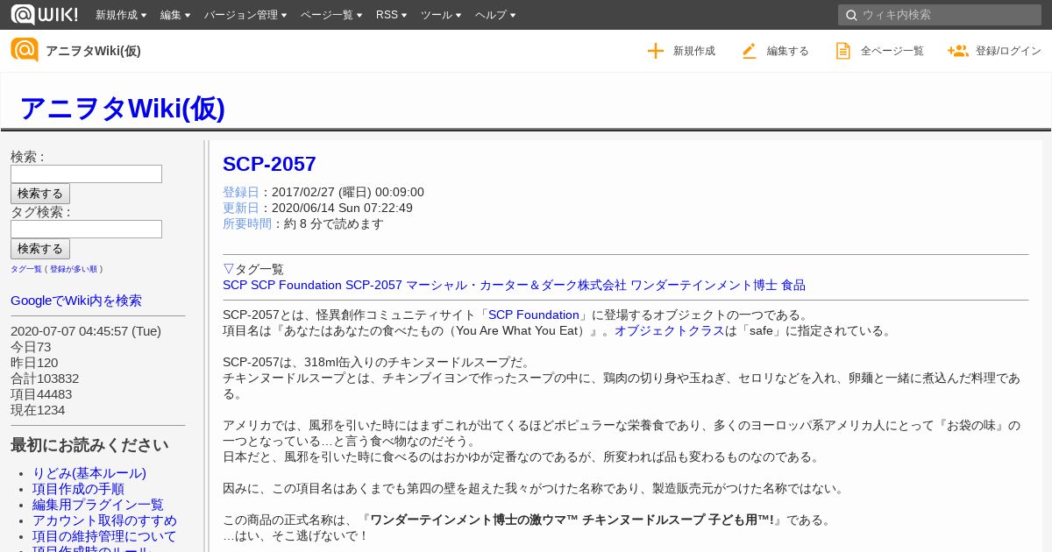Click the 全ページ一覧 label in page toolbar
The image size is (1052, 552).
(892, 51)
